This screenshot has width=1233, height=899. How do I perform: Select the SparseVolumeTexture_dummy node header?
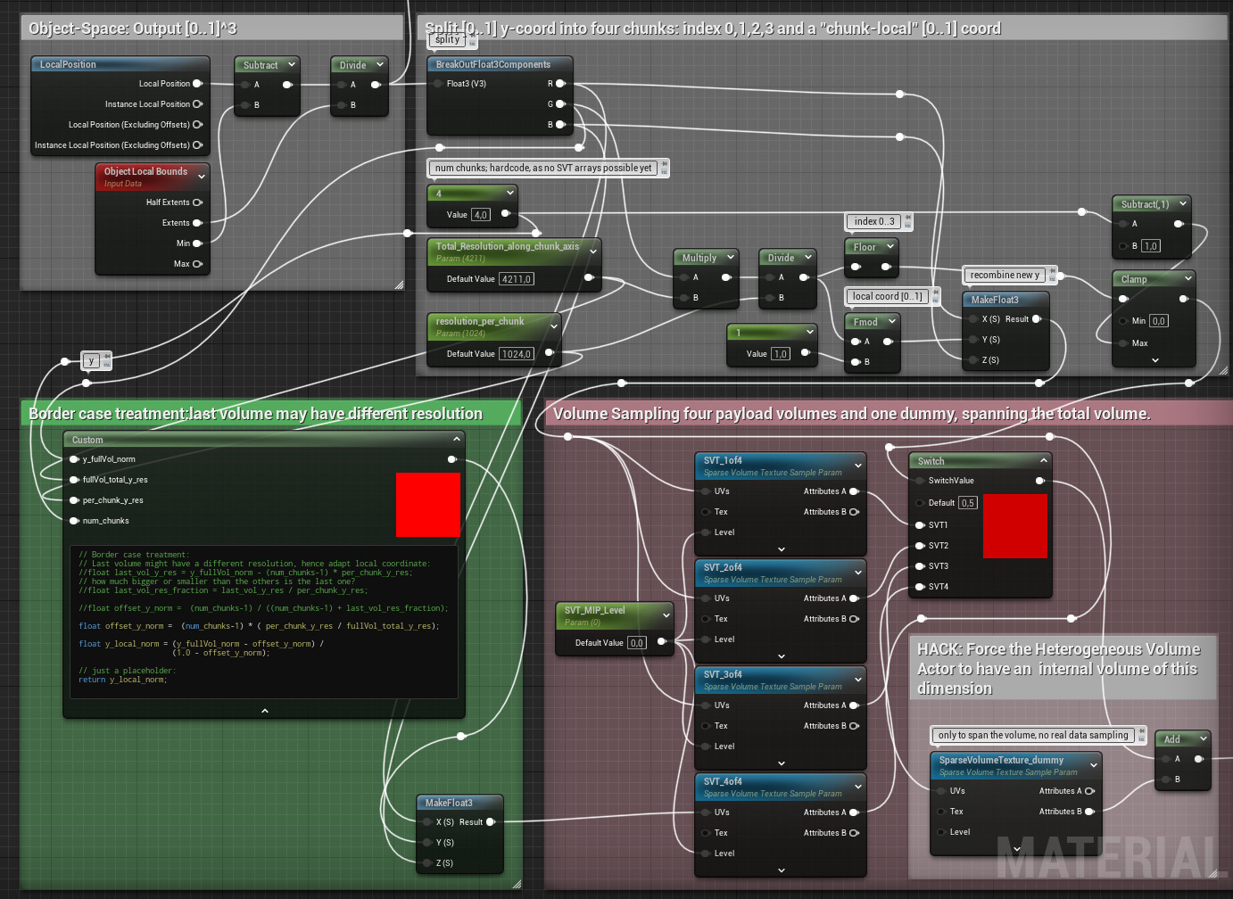pos(1016,765)
